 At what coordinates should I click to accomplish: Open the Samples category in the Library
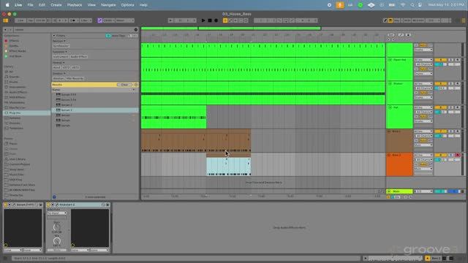[x=15, y=118]
